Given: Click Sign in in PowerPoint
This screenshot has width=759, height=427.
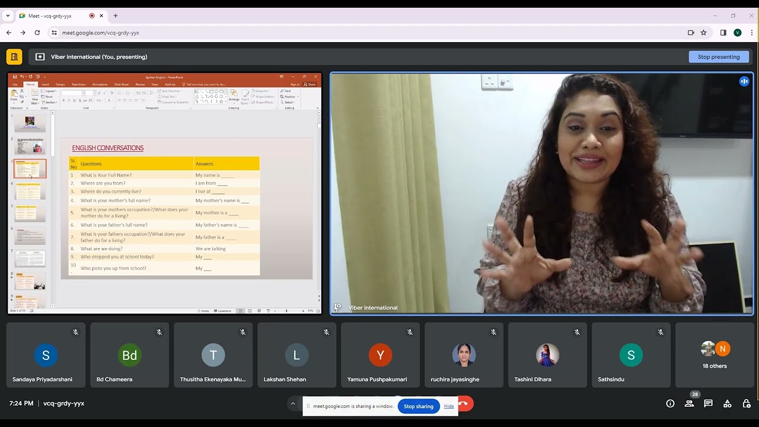Looking at the screenshot, I should tap(295, 84).
